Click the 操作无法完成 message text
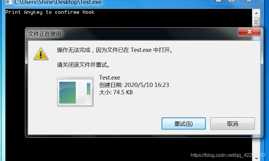This screenshot has width=269, height=161. 115,50
